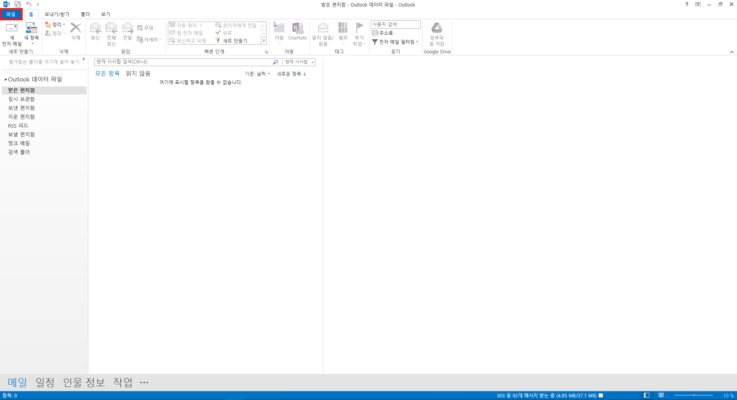Select the 팀 전자 메일 quick step
The image size is (737, 400).
(x=186, y=33)
